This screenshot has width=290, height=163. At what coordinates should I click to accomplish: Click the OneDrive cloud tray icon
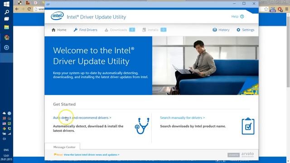(x=4, y=113)
